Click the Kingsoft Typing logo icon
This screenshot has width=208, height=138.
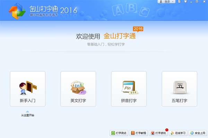[17, 11]
